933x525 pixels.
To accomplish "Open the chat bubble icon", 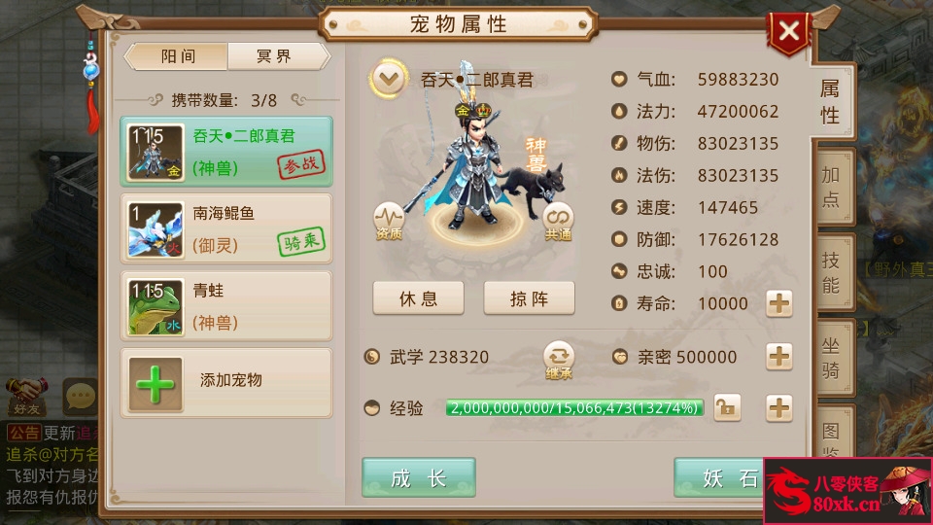I will [x=81, y=397].
